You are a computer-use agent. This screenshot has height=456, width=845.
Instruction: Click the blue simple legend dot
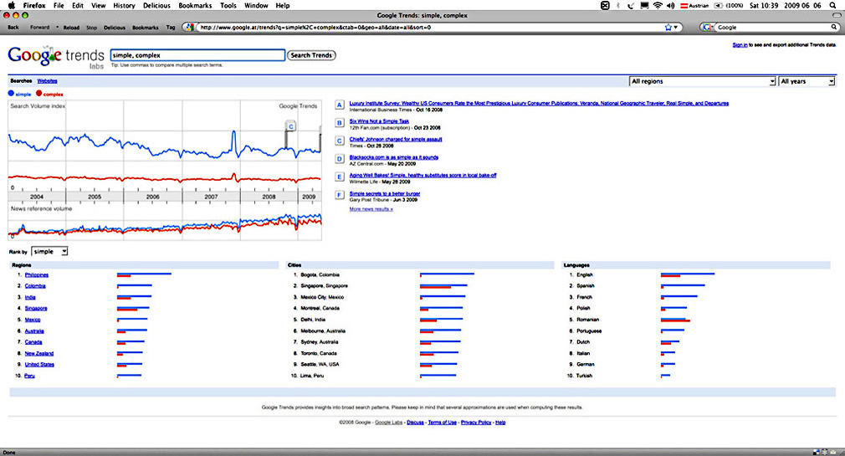click(12, 93)
